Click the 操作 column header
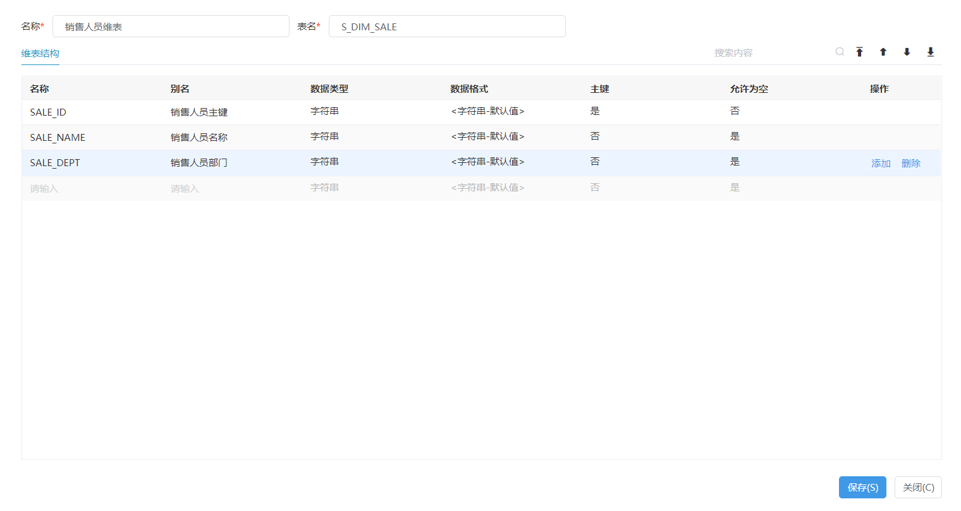This screenshot has width=961, height=511. tap(879, 89)
